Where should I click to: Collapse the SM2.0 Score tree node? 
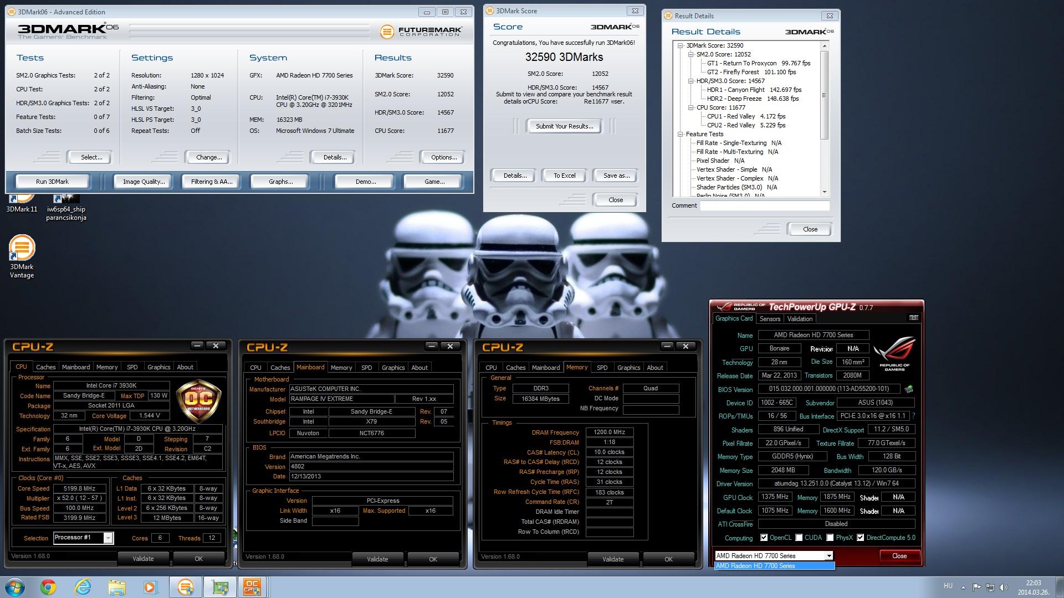pyautogui.click(x=691, y=54)
